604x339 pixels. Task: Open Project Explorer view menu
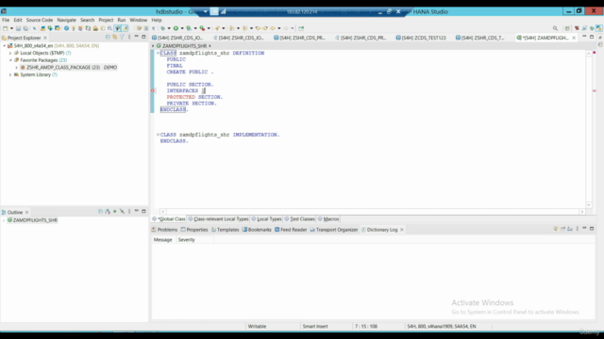point(129,38)
